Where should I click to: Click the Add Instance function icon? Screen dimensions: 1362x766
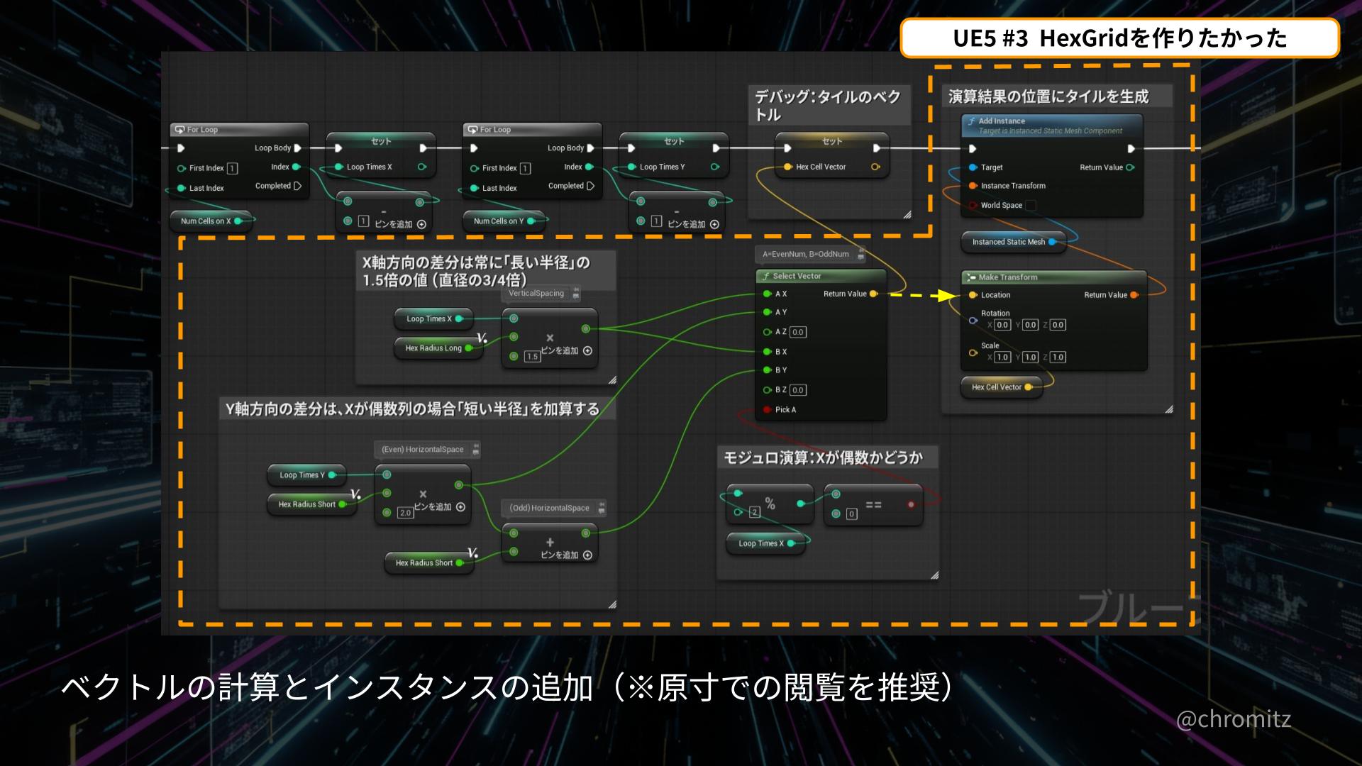pyautogui.click(x=971, y=121)
